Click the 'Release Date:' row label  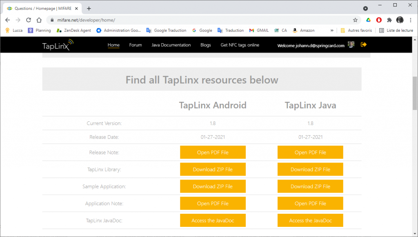point(104,137)
